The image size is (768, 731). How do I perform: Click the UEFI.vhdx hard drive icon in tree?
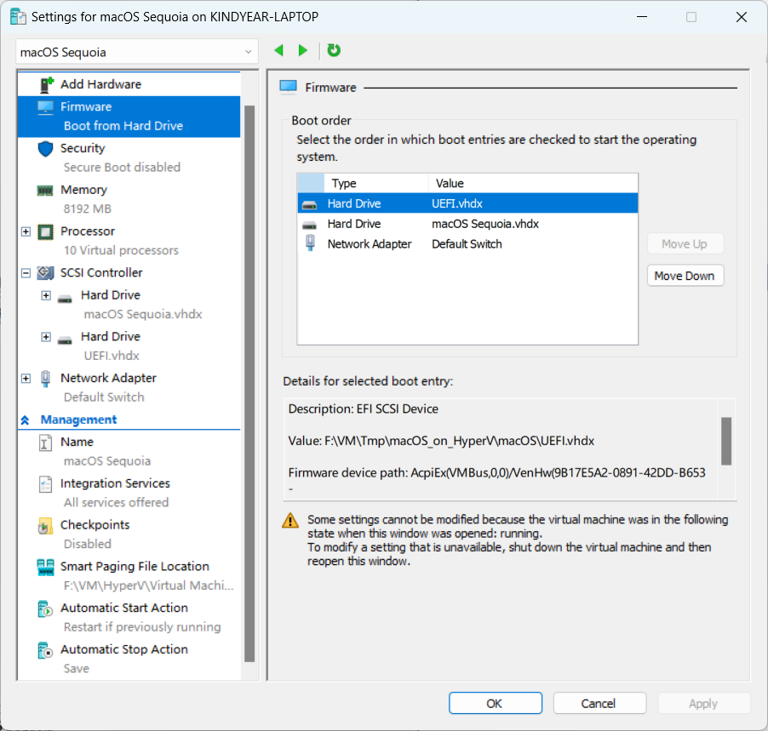pos(65,340)
